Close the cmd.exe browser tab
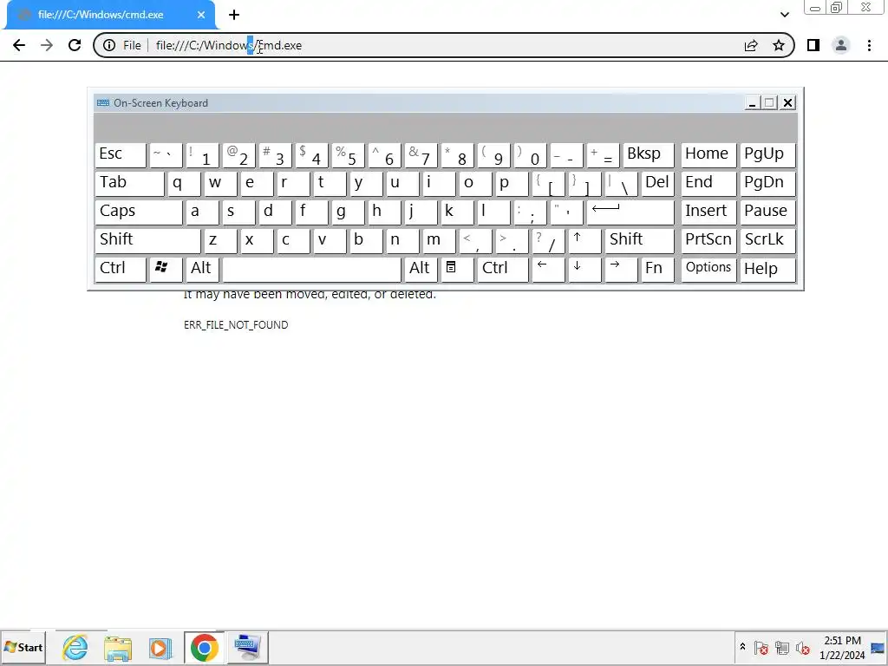The height and width of the screenshot is (666, 888). click(201, 15)
